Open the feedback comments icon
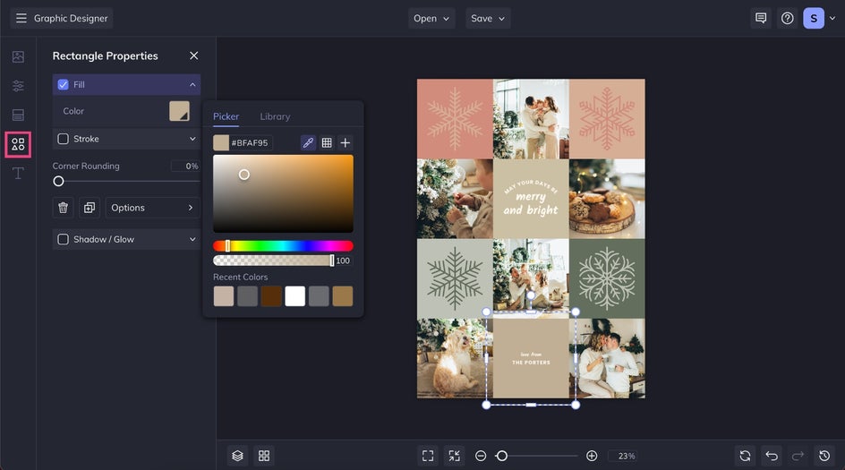 [761, 18]
